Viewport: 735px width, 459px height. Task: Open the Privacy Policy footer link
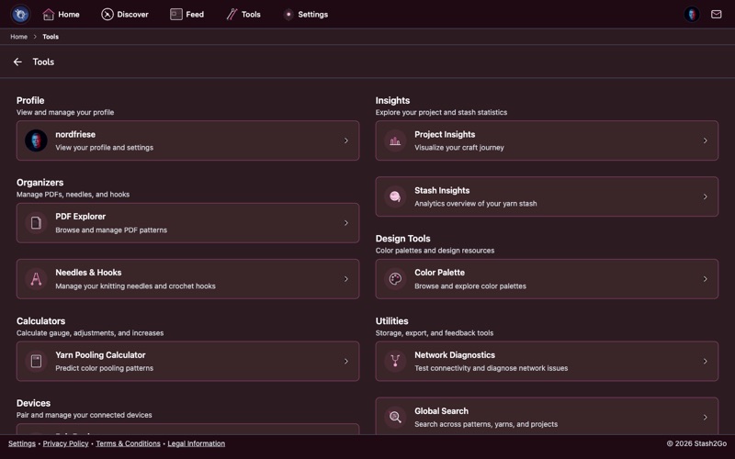(65, 443)
